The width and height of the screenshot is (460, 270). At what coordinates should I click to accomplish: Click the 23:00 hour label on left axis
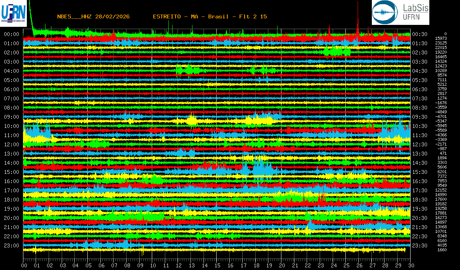tap(11, 245)
